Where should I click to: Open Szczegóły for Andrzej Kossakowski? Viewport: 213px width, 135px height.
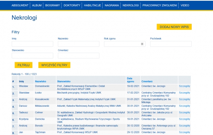pos(184,99)
